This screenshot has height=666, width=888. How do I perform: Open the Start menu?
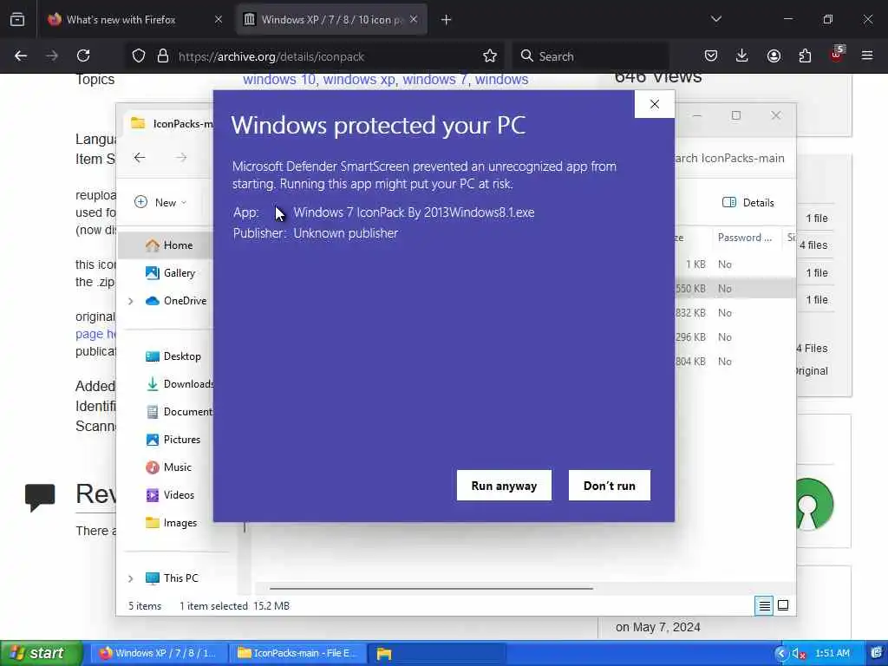[x=40, y=653]
